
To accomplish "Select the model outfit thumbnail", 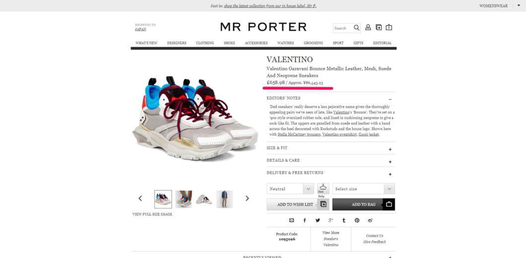I will click(x=224, y=199).
